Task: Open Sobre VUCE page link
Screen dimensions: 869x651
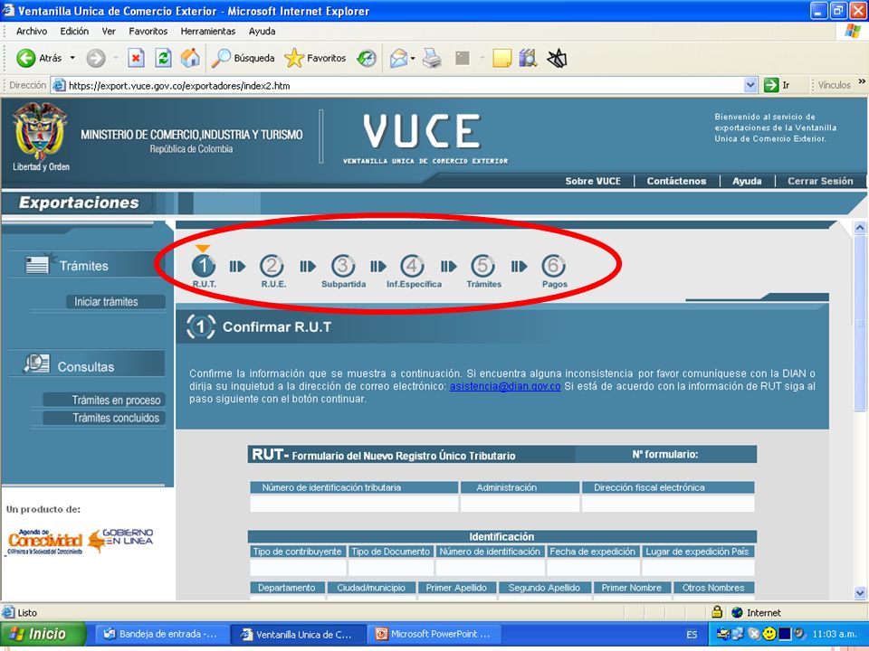Action: [592, 181]
